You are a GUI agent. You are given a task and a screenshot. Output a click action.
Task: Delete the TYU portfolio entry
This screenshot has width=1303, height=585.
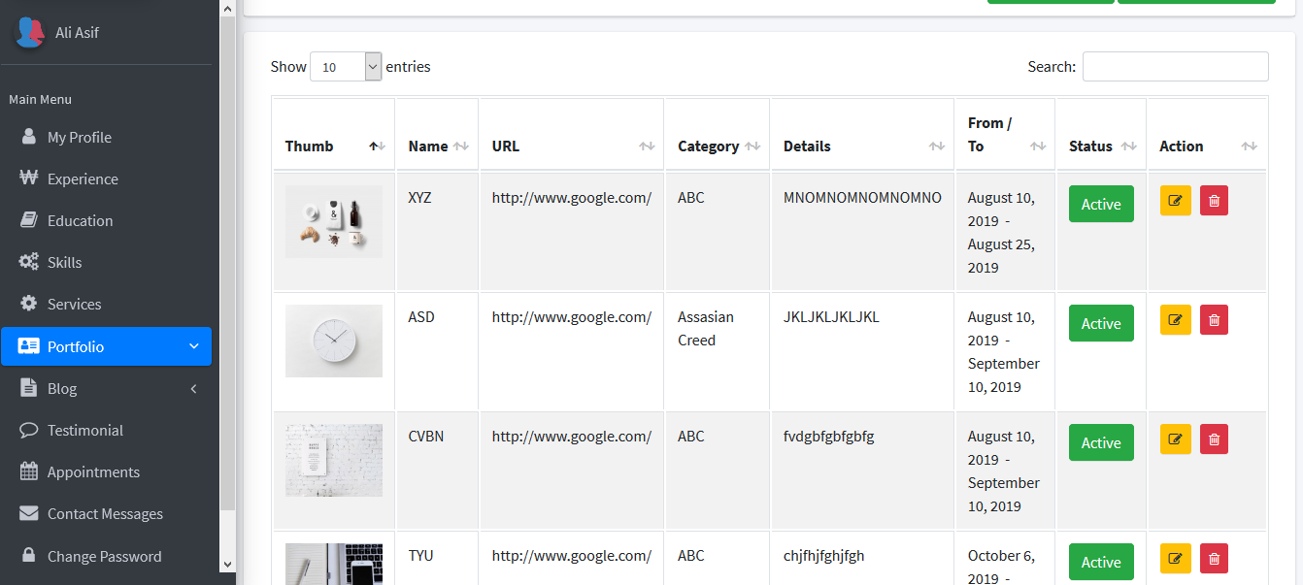click(1214, 559)
